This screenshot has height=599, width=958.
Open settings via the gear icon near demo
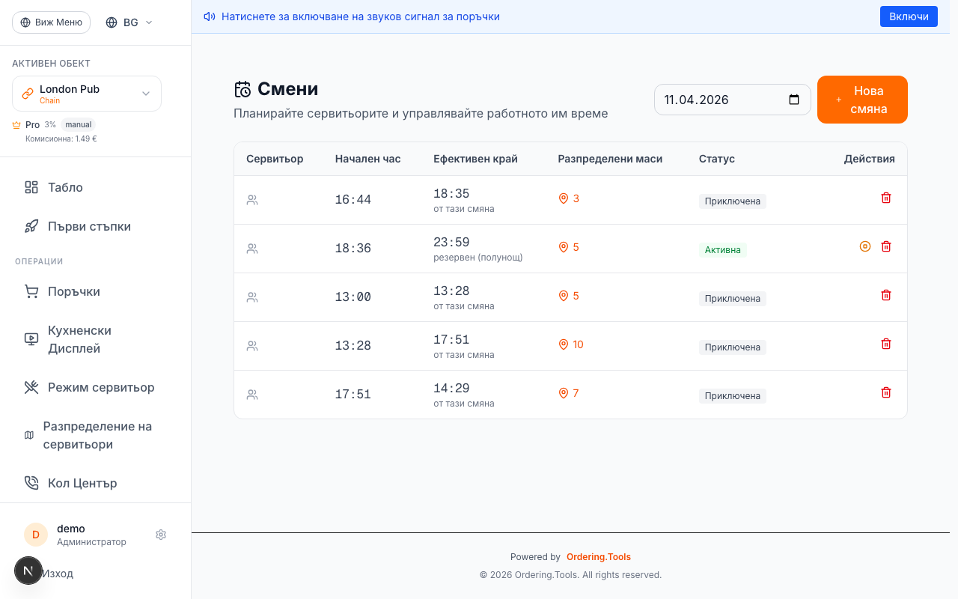coord(160,535)
